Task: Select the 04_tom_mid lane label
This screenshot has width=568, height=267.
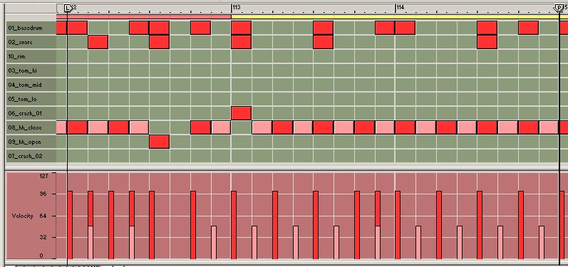Action: pos(25,85)
